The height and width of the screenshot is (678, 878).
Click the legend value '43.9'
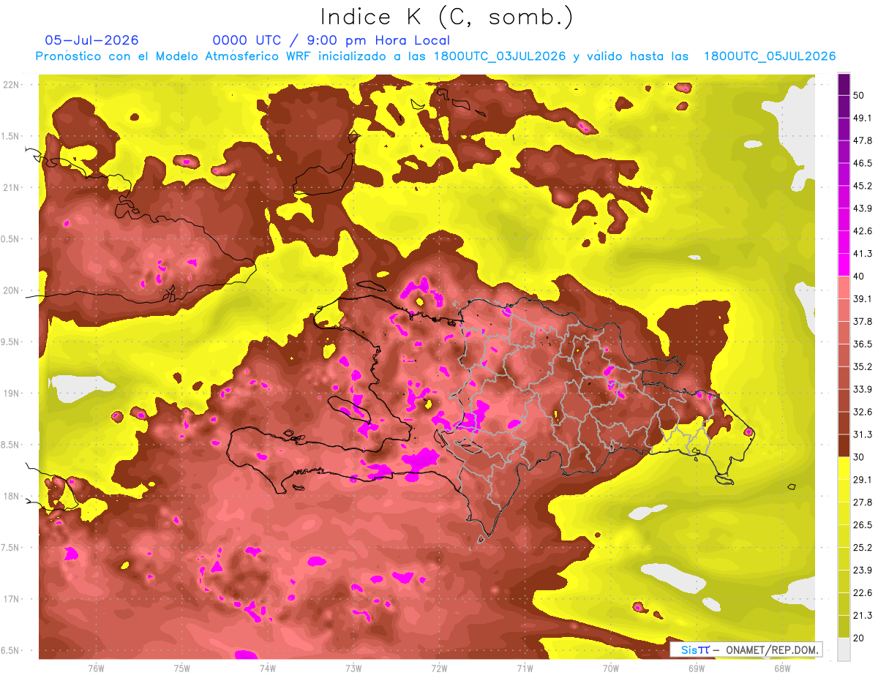(862, 208)
